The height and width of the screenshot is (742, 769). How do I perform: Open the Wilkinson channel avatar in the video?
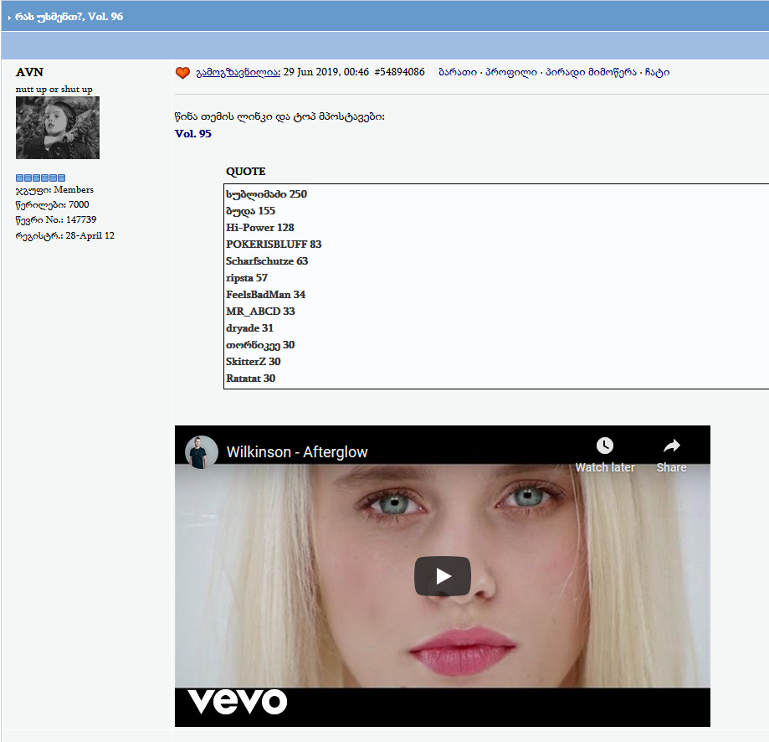click(x=201, y=452)
